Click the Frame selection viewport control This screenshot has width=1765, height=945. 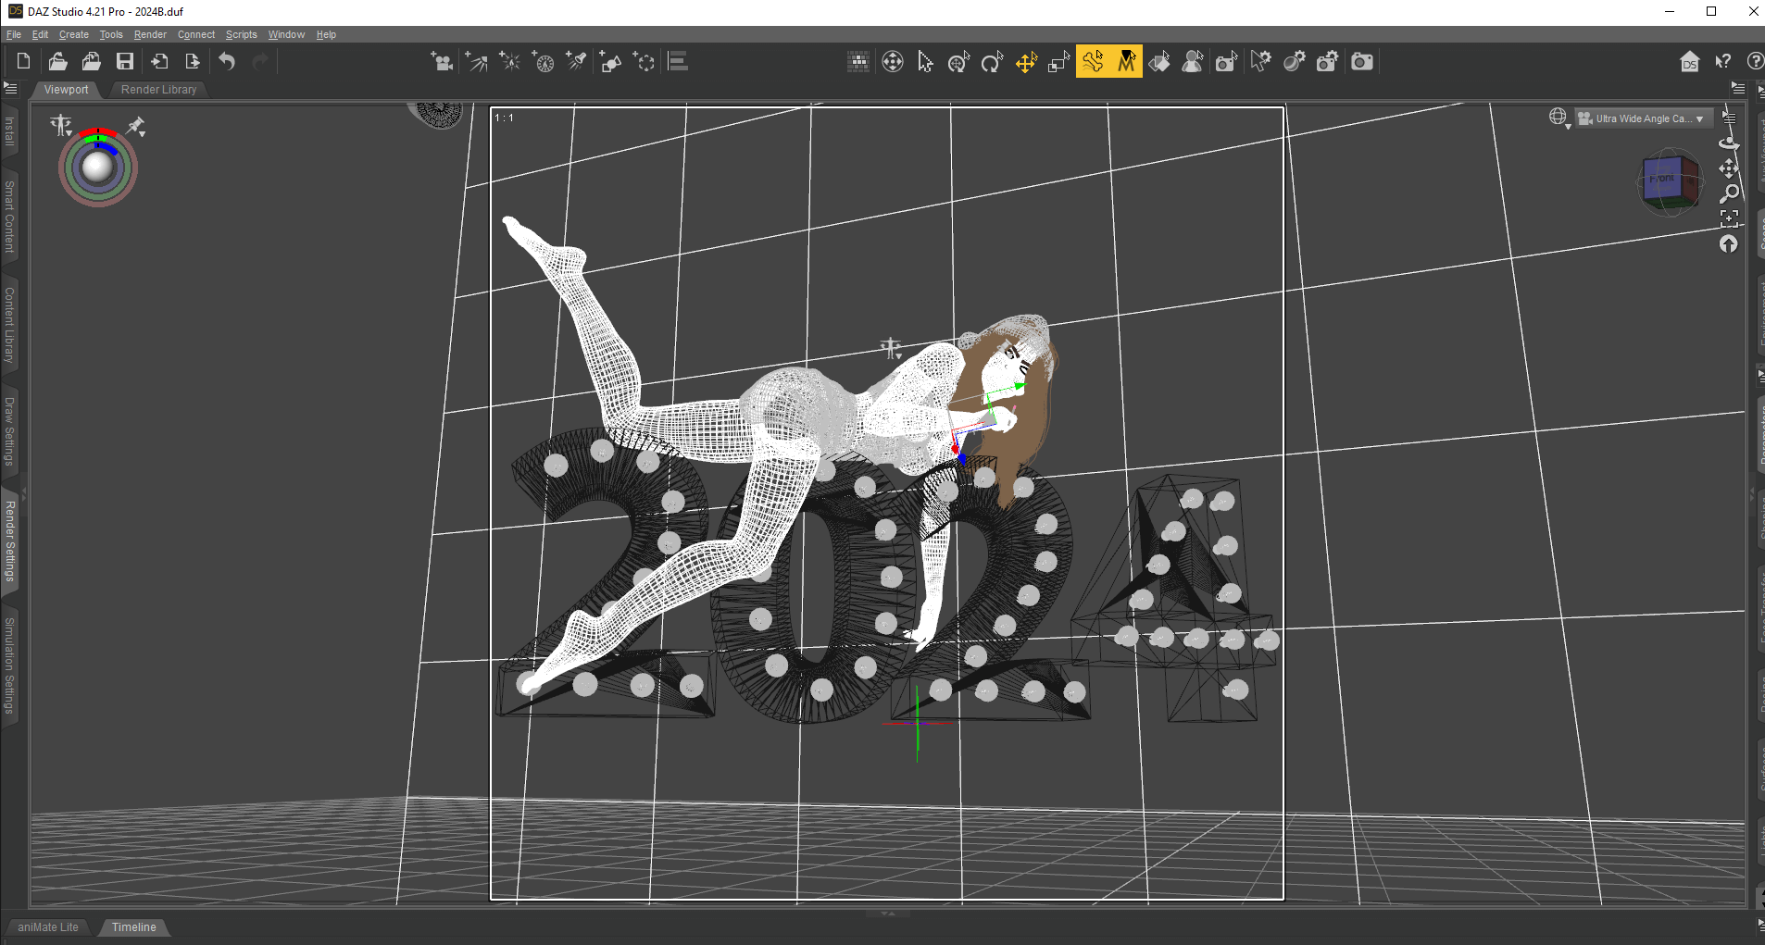point(1729,218)
